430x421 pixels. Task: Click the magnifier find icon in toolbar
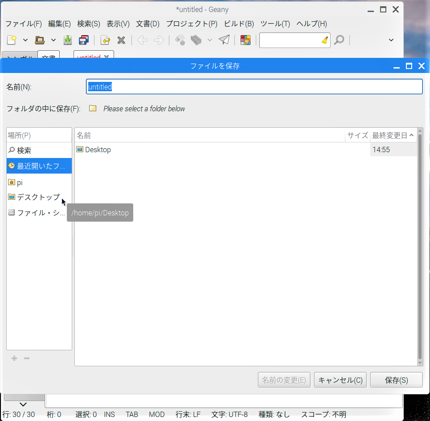click(339, 40)
